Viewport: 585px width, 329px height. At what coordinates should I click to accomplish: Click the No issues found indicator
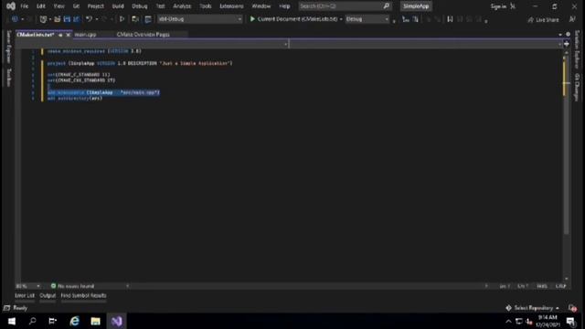[x=73, y=286]
